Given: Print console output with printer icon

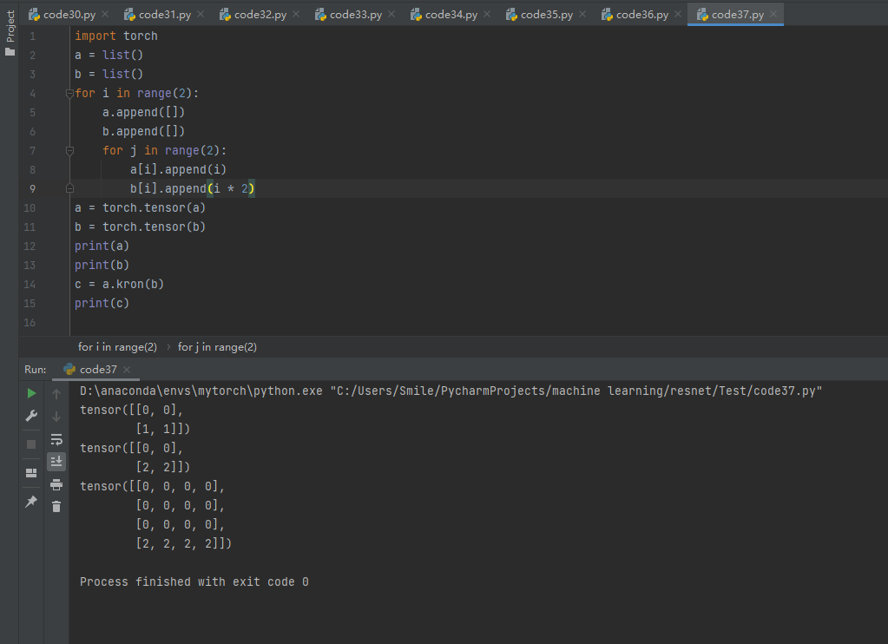Looking at the screenshot, I should (x=56, y=485).
